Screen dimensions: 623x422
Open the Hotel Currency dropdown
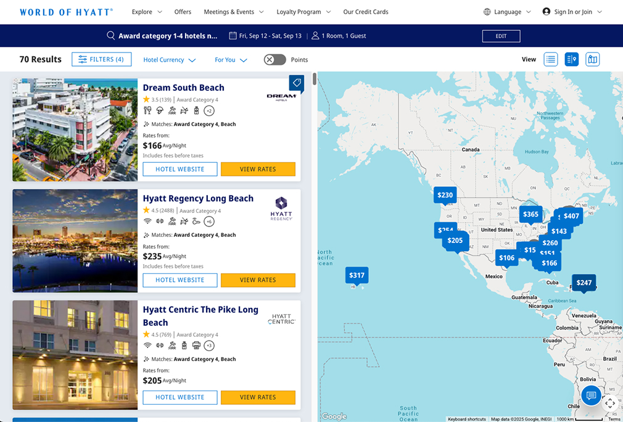tap(170, 60)
